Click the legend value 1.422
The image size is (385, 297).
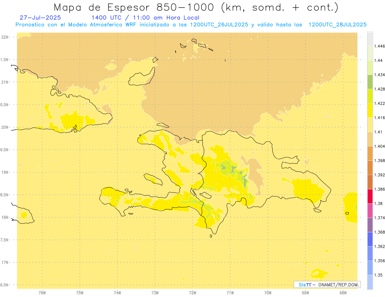click(380, 103)
